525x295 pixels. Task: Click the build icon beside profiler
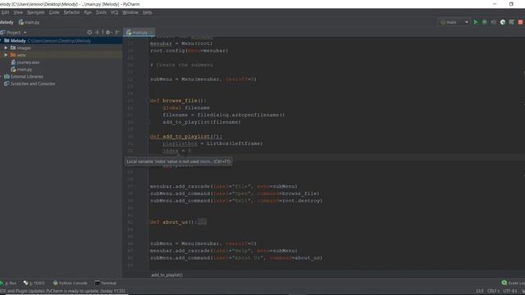point(512,22)
